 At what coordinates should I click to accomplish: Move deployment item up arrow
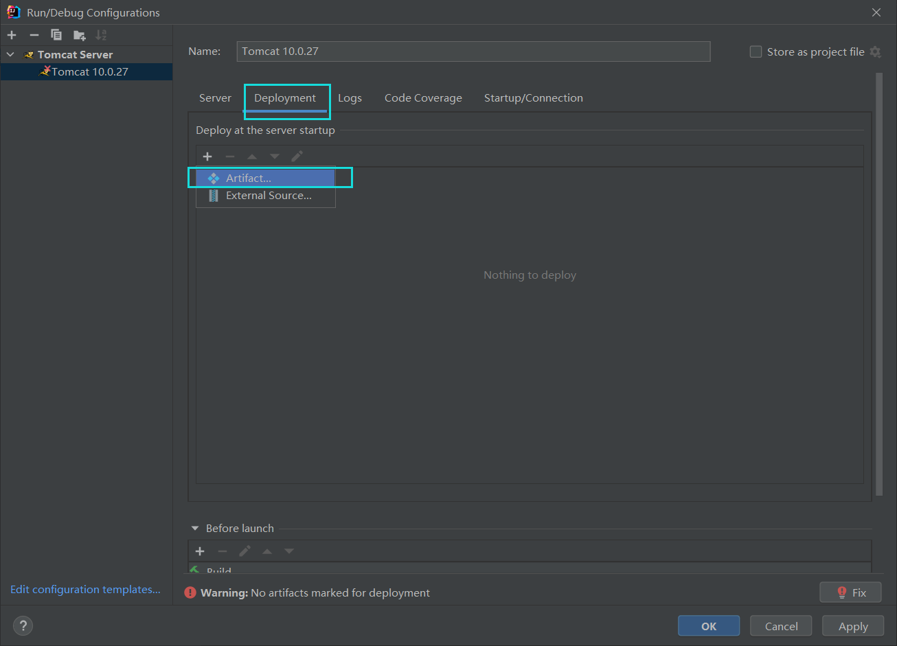pyautogui.click(x=252, y=157)
